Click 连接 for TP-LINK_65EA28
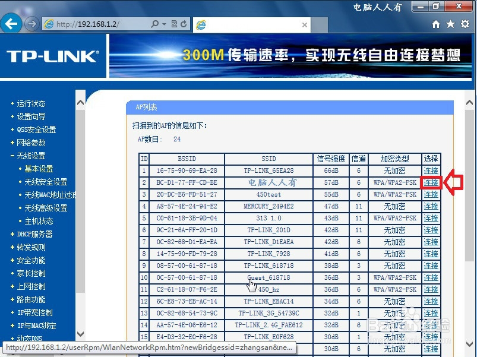The image size is (477, 357). click(x=431, y=170)
